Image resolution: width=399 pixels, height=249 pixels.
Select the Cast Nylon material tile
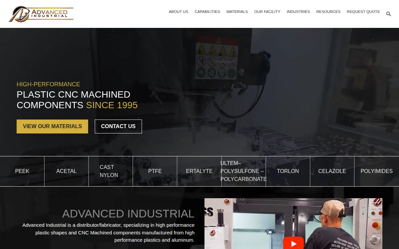tap(111, 171)
